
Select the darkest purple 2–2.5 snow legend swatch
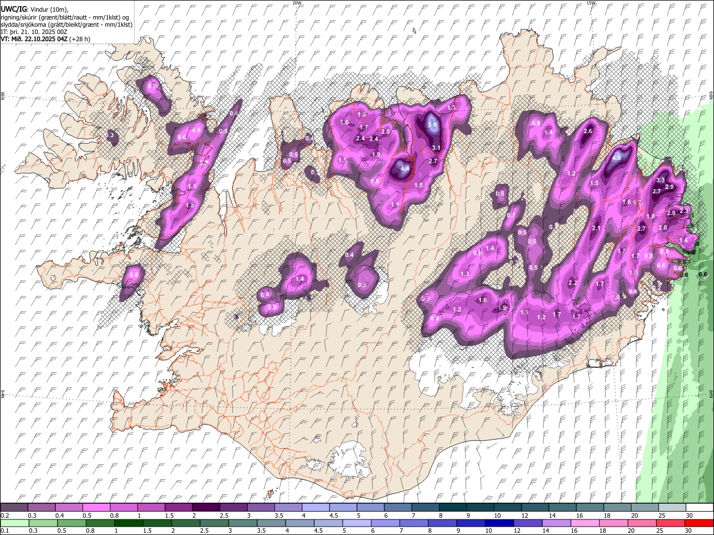(x=205, y=507)
